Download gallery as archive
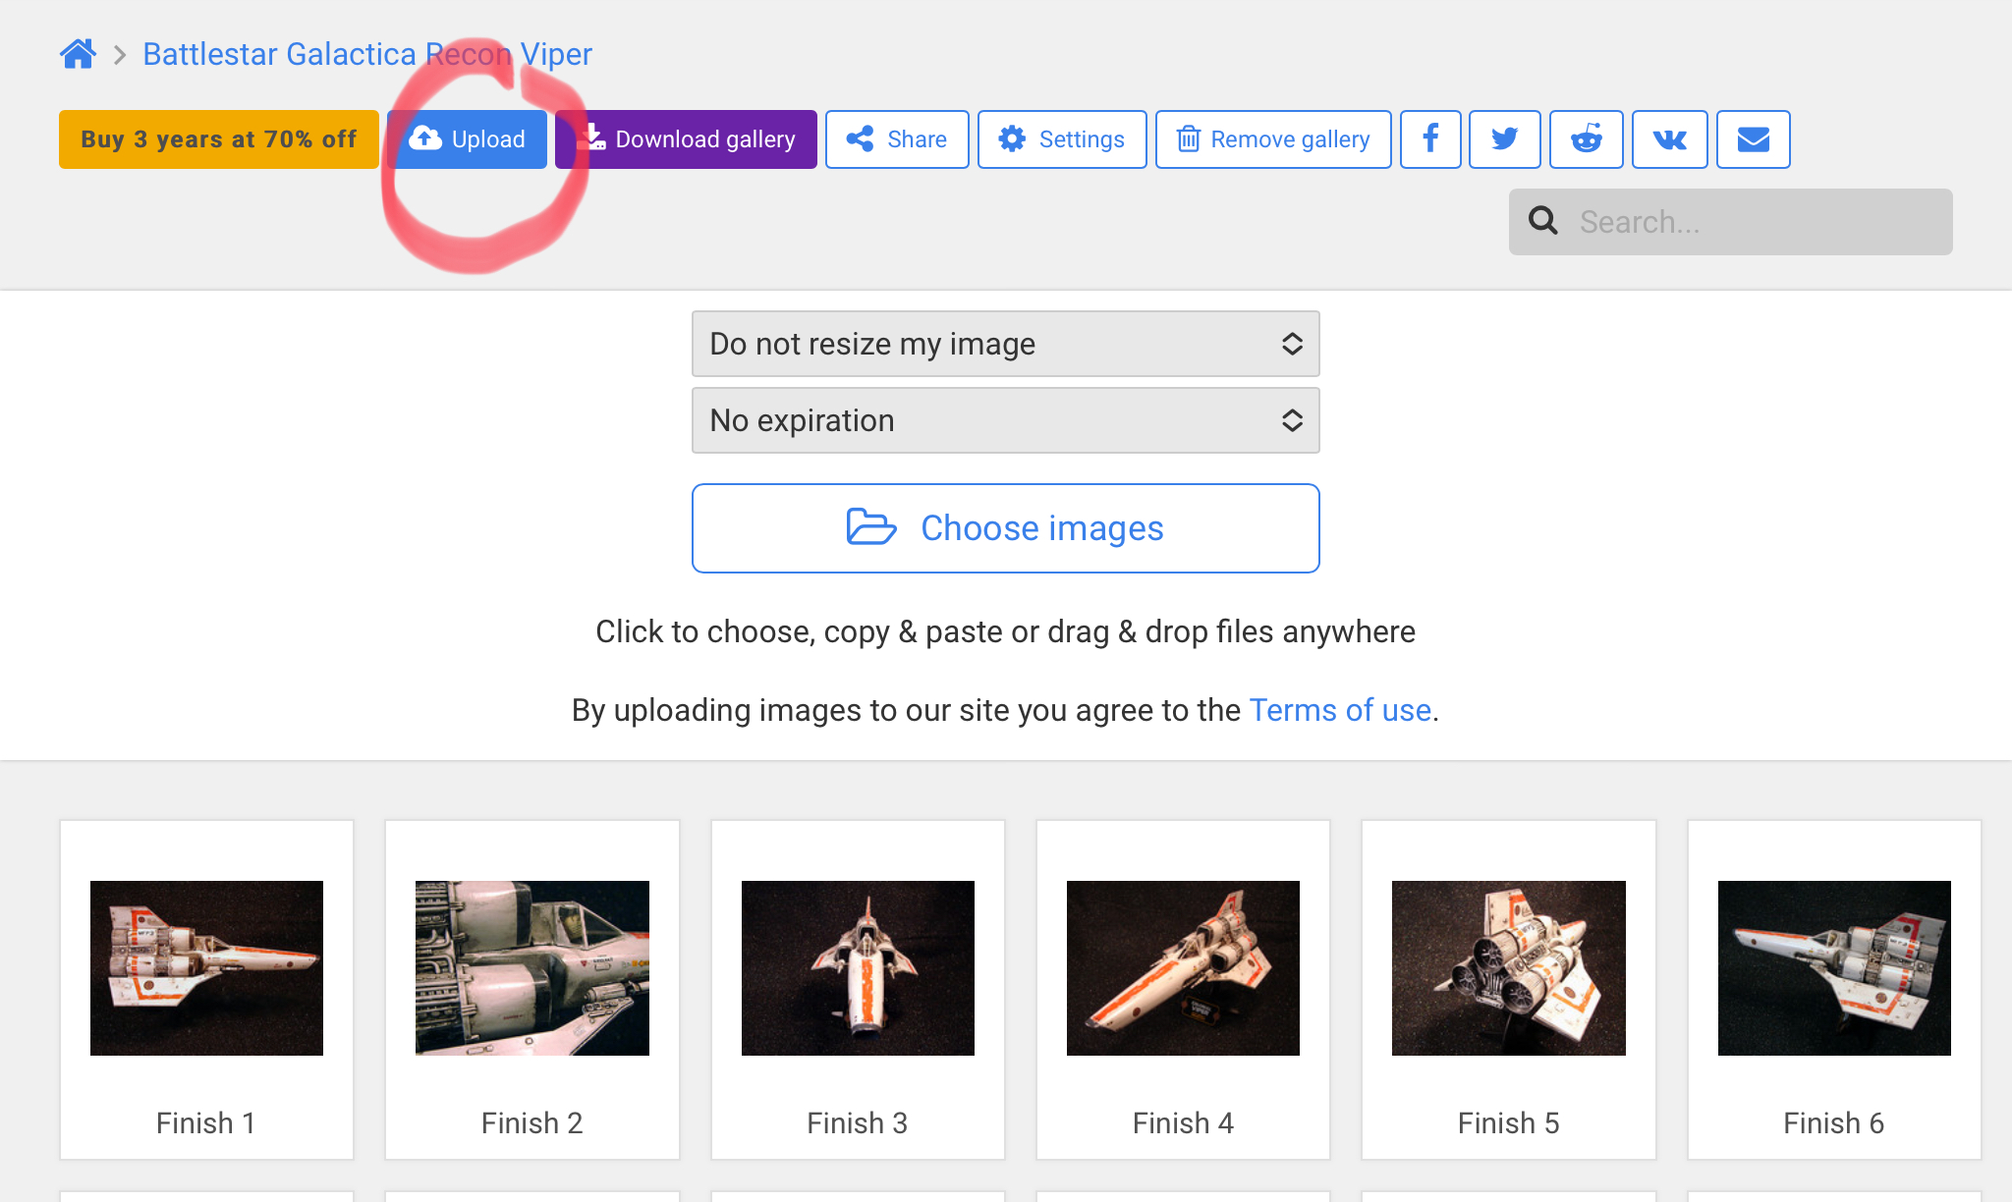 click(x=687, y=139)
